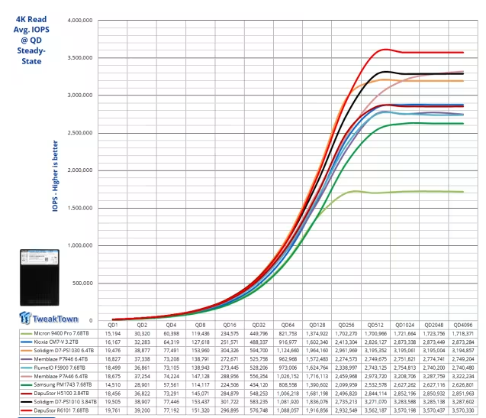Viewport: 486px width, 418px height.
Task: Select the 'Memblaze P7946 6.4TB' legend label
Action: (61, 359)
